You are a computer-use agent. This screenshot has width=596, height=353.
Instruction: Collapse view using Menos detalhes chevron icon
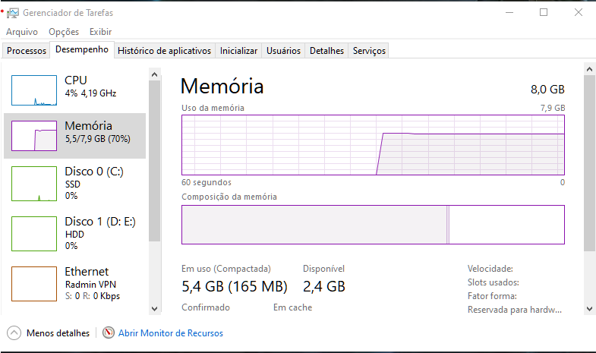coord(14,333)
